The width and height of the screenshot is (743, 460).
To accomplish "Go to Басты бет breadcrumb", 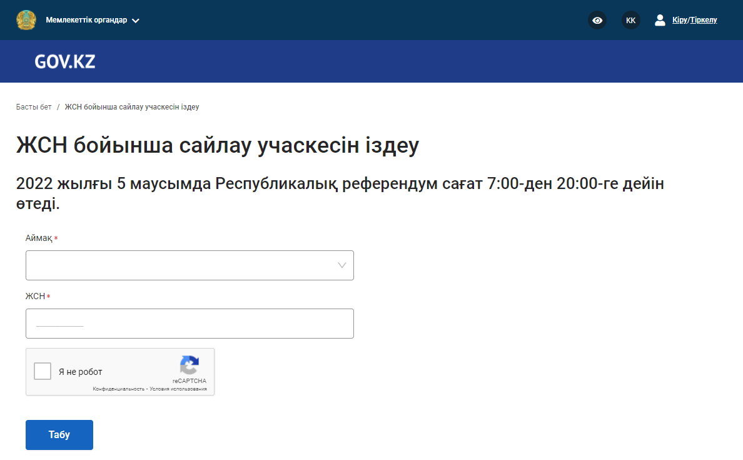I will [x=34, y=107].
